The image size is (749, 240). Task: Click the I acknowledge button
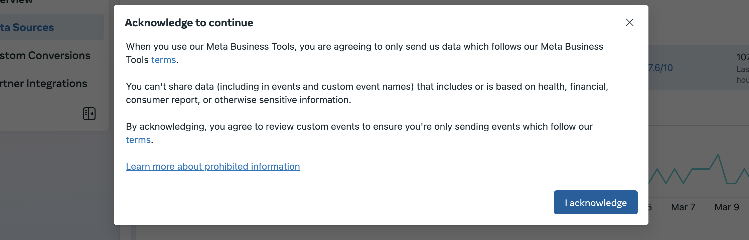coord(596,202)
